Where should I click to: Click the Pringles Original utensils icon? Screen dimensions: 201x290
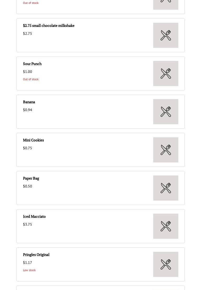point(166,264)
